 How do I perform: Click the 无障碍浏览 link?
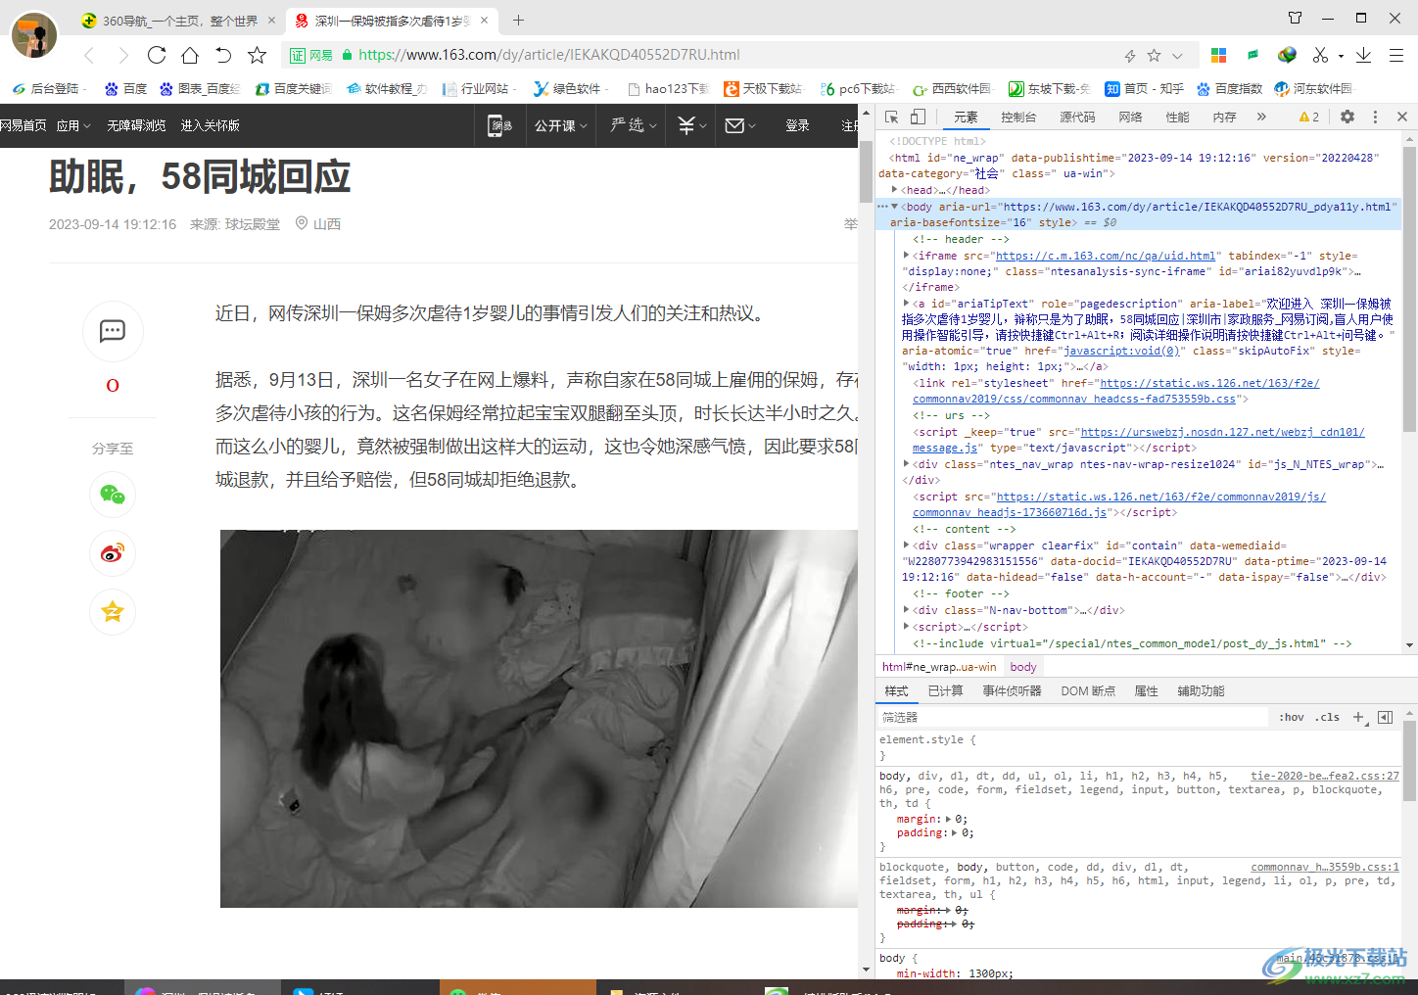point(136,125)
